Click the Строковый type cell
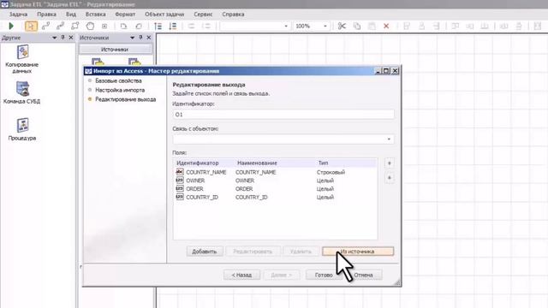 (x=331, y=172)
